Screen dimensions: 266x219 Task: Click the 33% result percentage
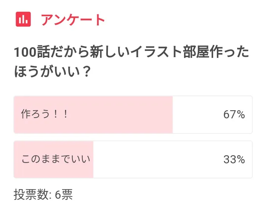point(234,160)
